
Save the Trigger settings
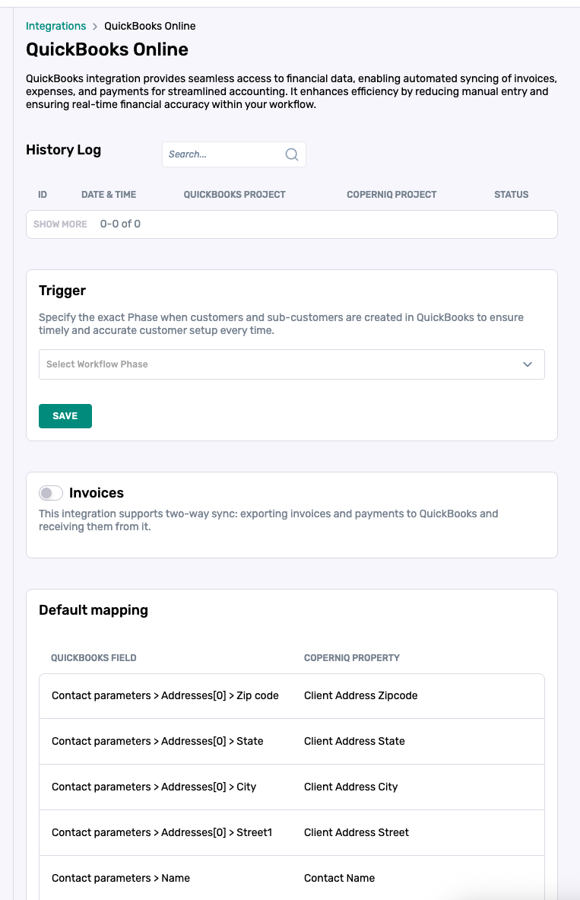(x=65, y=416)
